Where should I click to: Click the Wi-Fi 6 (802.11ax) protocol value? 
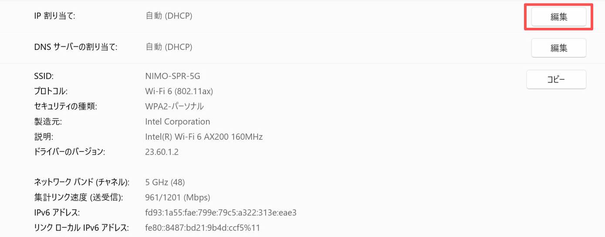(x=179, y=92)
